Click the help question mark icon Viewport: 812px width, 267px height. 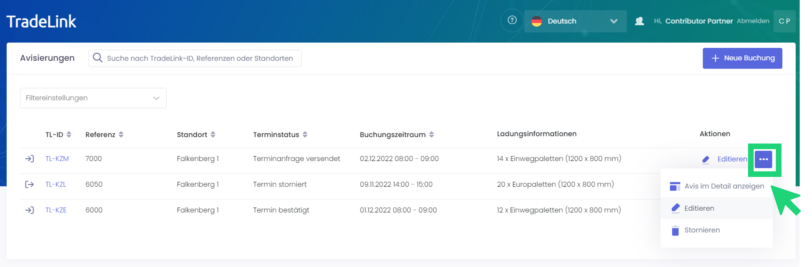512,21
